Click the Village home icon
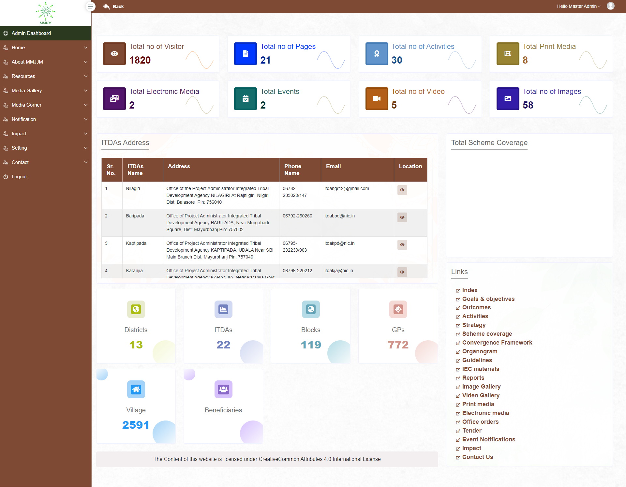This screenshot has height=487, width=626. tap(136, 389)
